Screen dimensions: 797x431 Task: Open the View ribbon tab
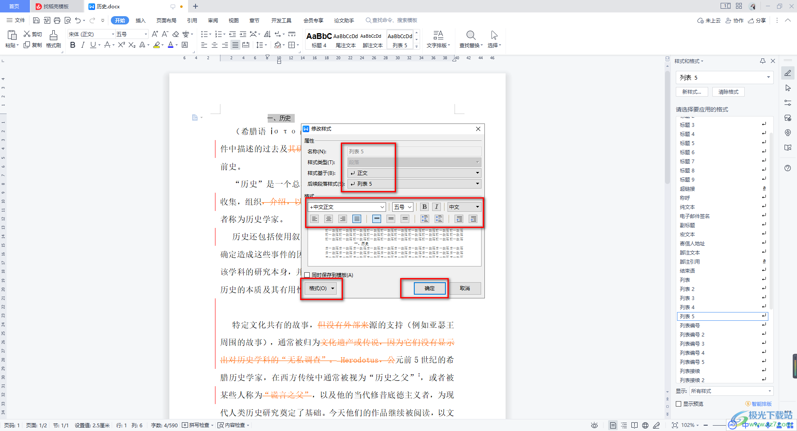(233, 20)
